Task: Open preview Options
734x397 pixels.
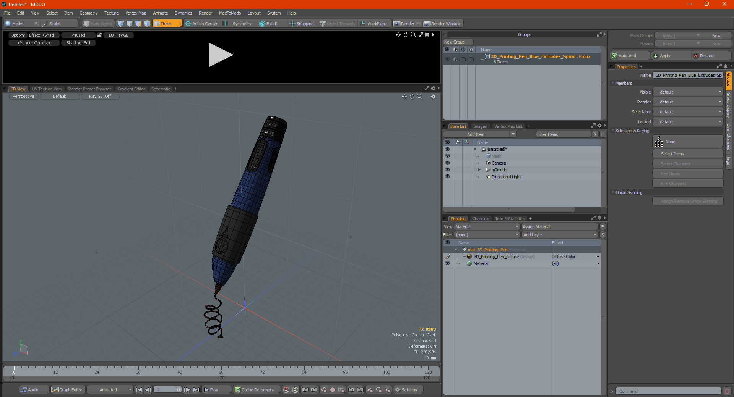Action: (18, 35)
